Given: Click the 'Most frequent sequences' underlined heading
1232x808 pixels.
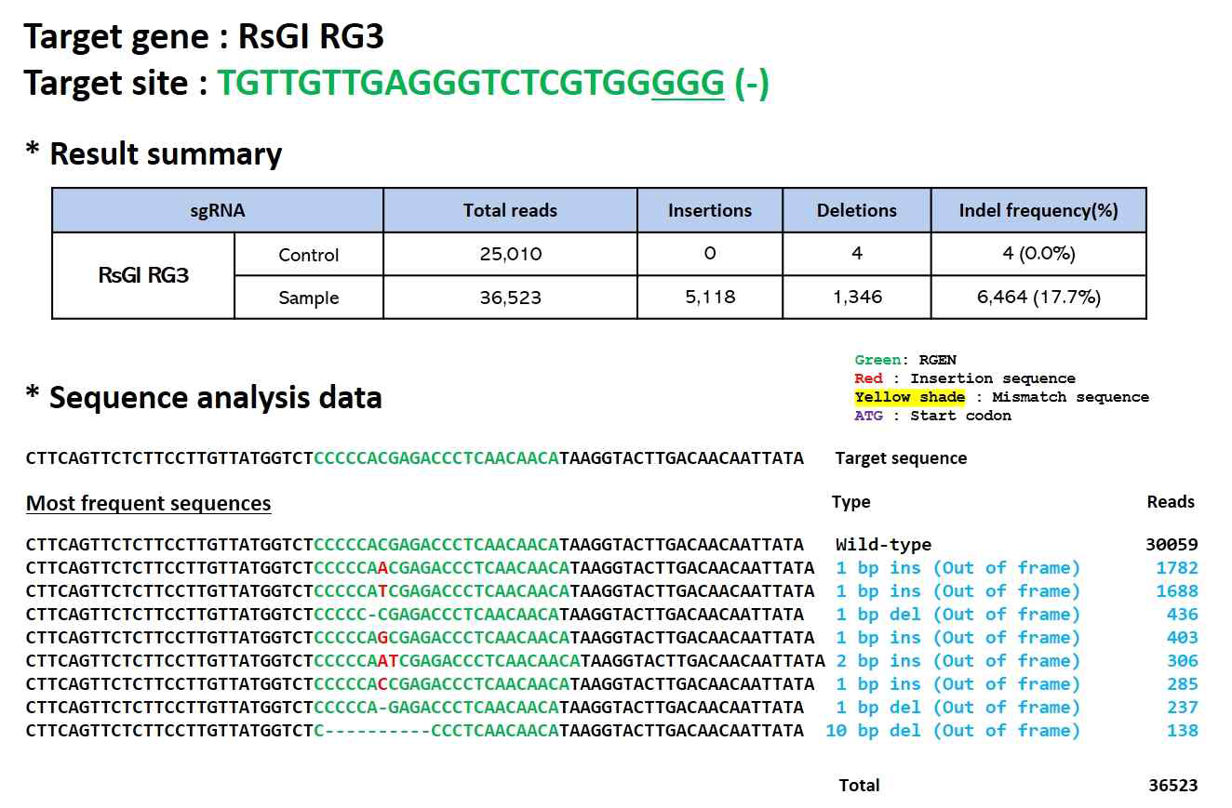Looking at the screenshot, I should click(x=149, y=503).
